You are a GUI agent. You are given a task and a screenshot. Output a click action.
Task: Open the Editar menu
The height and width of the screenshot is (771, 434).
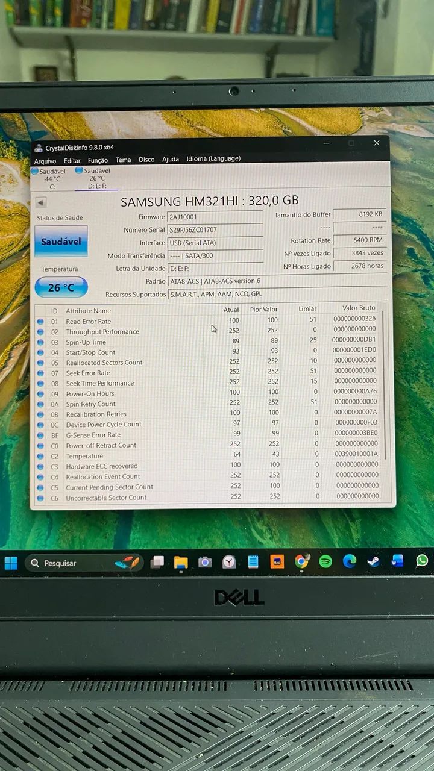point(72,161)
